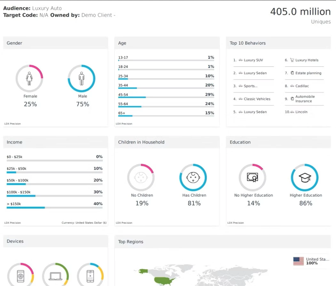Click LDX Precision footer in the Gender panel
This screenshot has width=336, height=286.
coord(12,124)
